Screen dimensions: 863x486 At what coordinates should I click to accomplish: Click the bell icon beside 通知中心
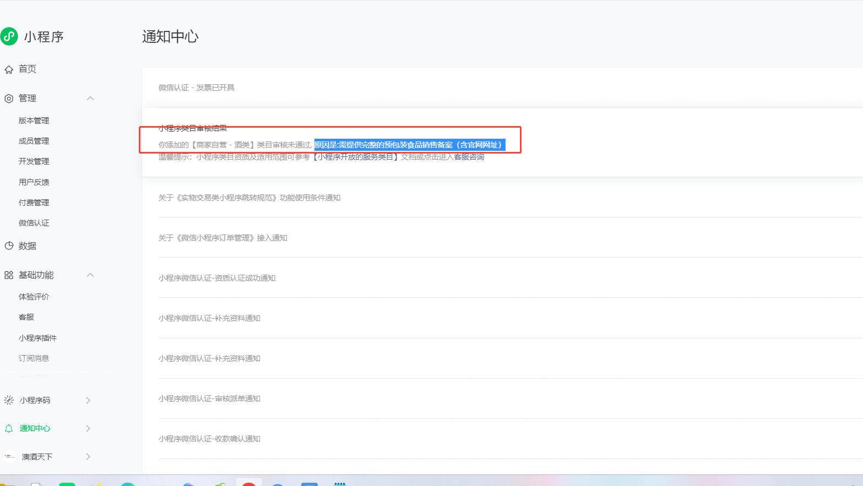[x=9, y=429]
